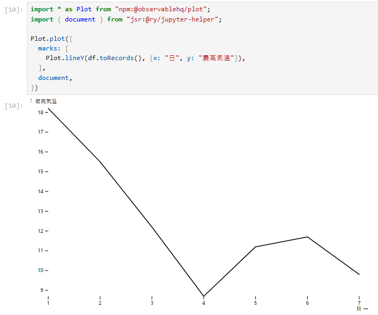
Task: Click y-axis tick label 13
Action: pyautogui.click(x=41, y=211)
